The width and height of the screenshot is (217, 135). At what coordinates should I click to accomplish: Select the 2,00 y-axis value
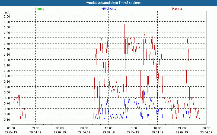(x=7, y=16)
